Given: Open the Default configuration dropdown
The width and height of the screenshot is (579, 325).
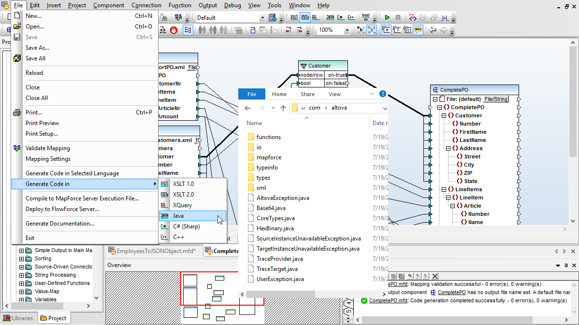Looking at the screenshot, I should point(262,18).
